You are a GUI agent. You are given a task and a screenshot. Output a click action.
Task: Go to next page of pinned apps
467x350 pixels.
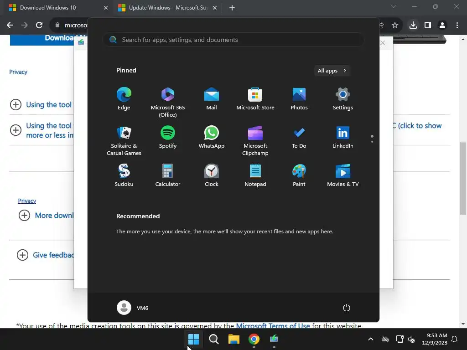point(372,141)
